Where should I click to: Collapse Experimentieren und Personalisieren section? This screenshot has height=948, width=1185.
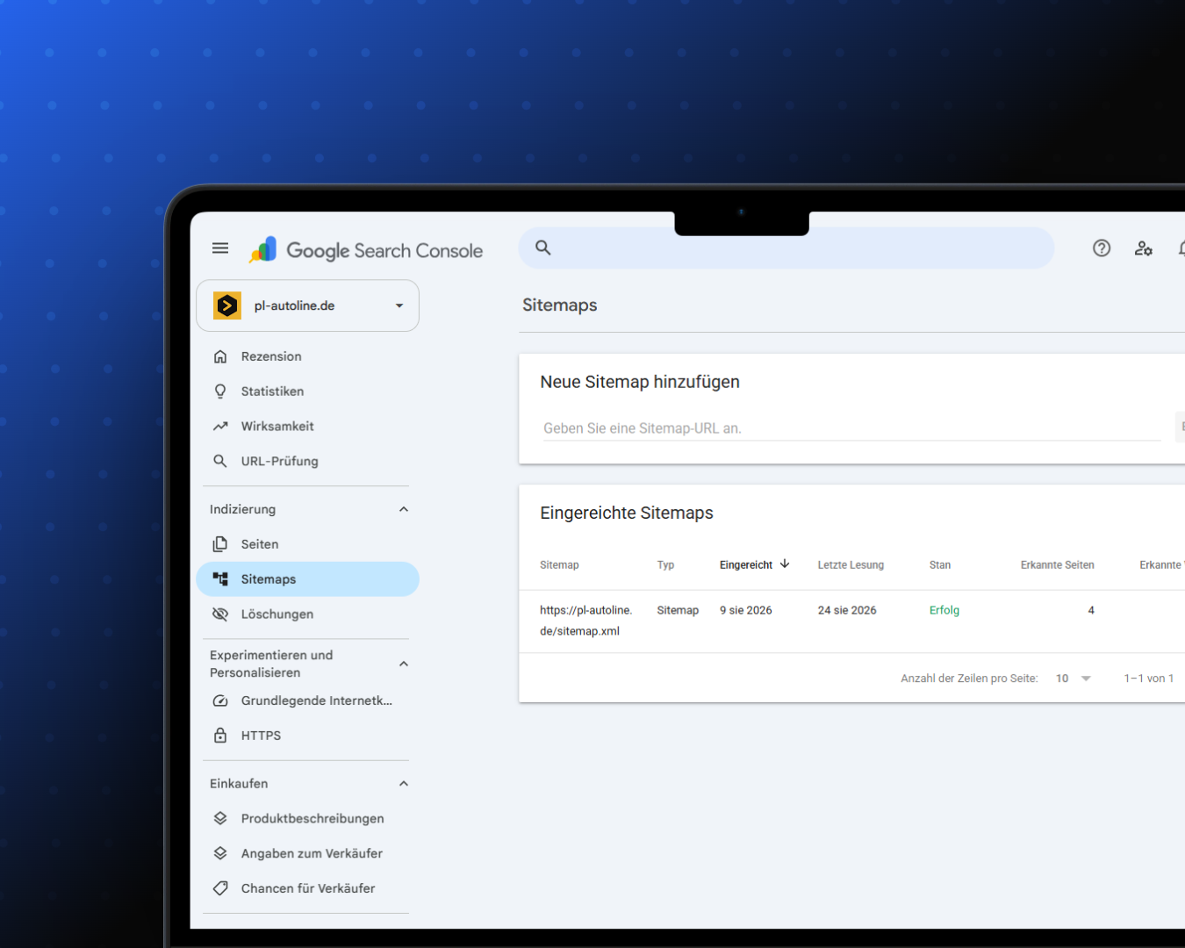tap(404, 664)
